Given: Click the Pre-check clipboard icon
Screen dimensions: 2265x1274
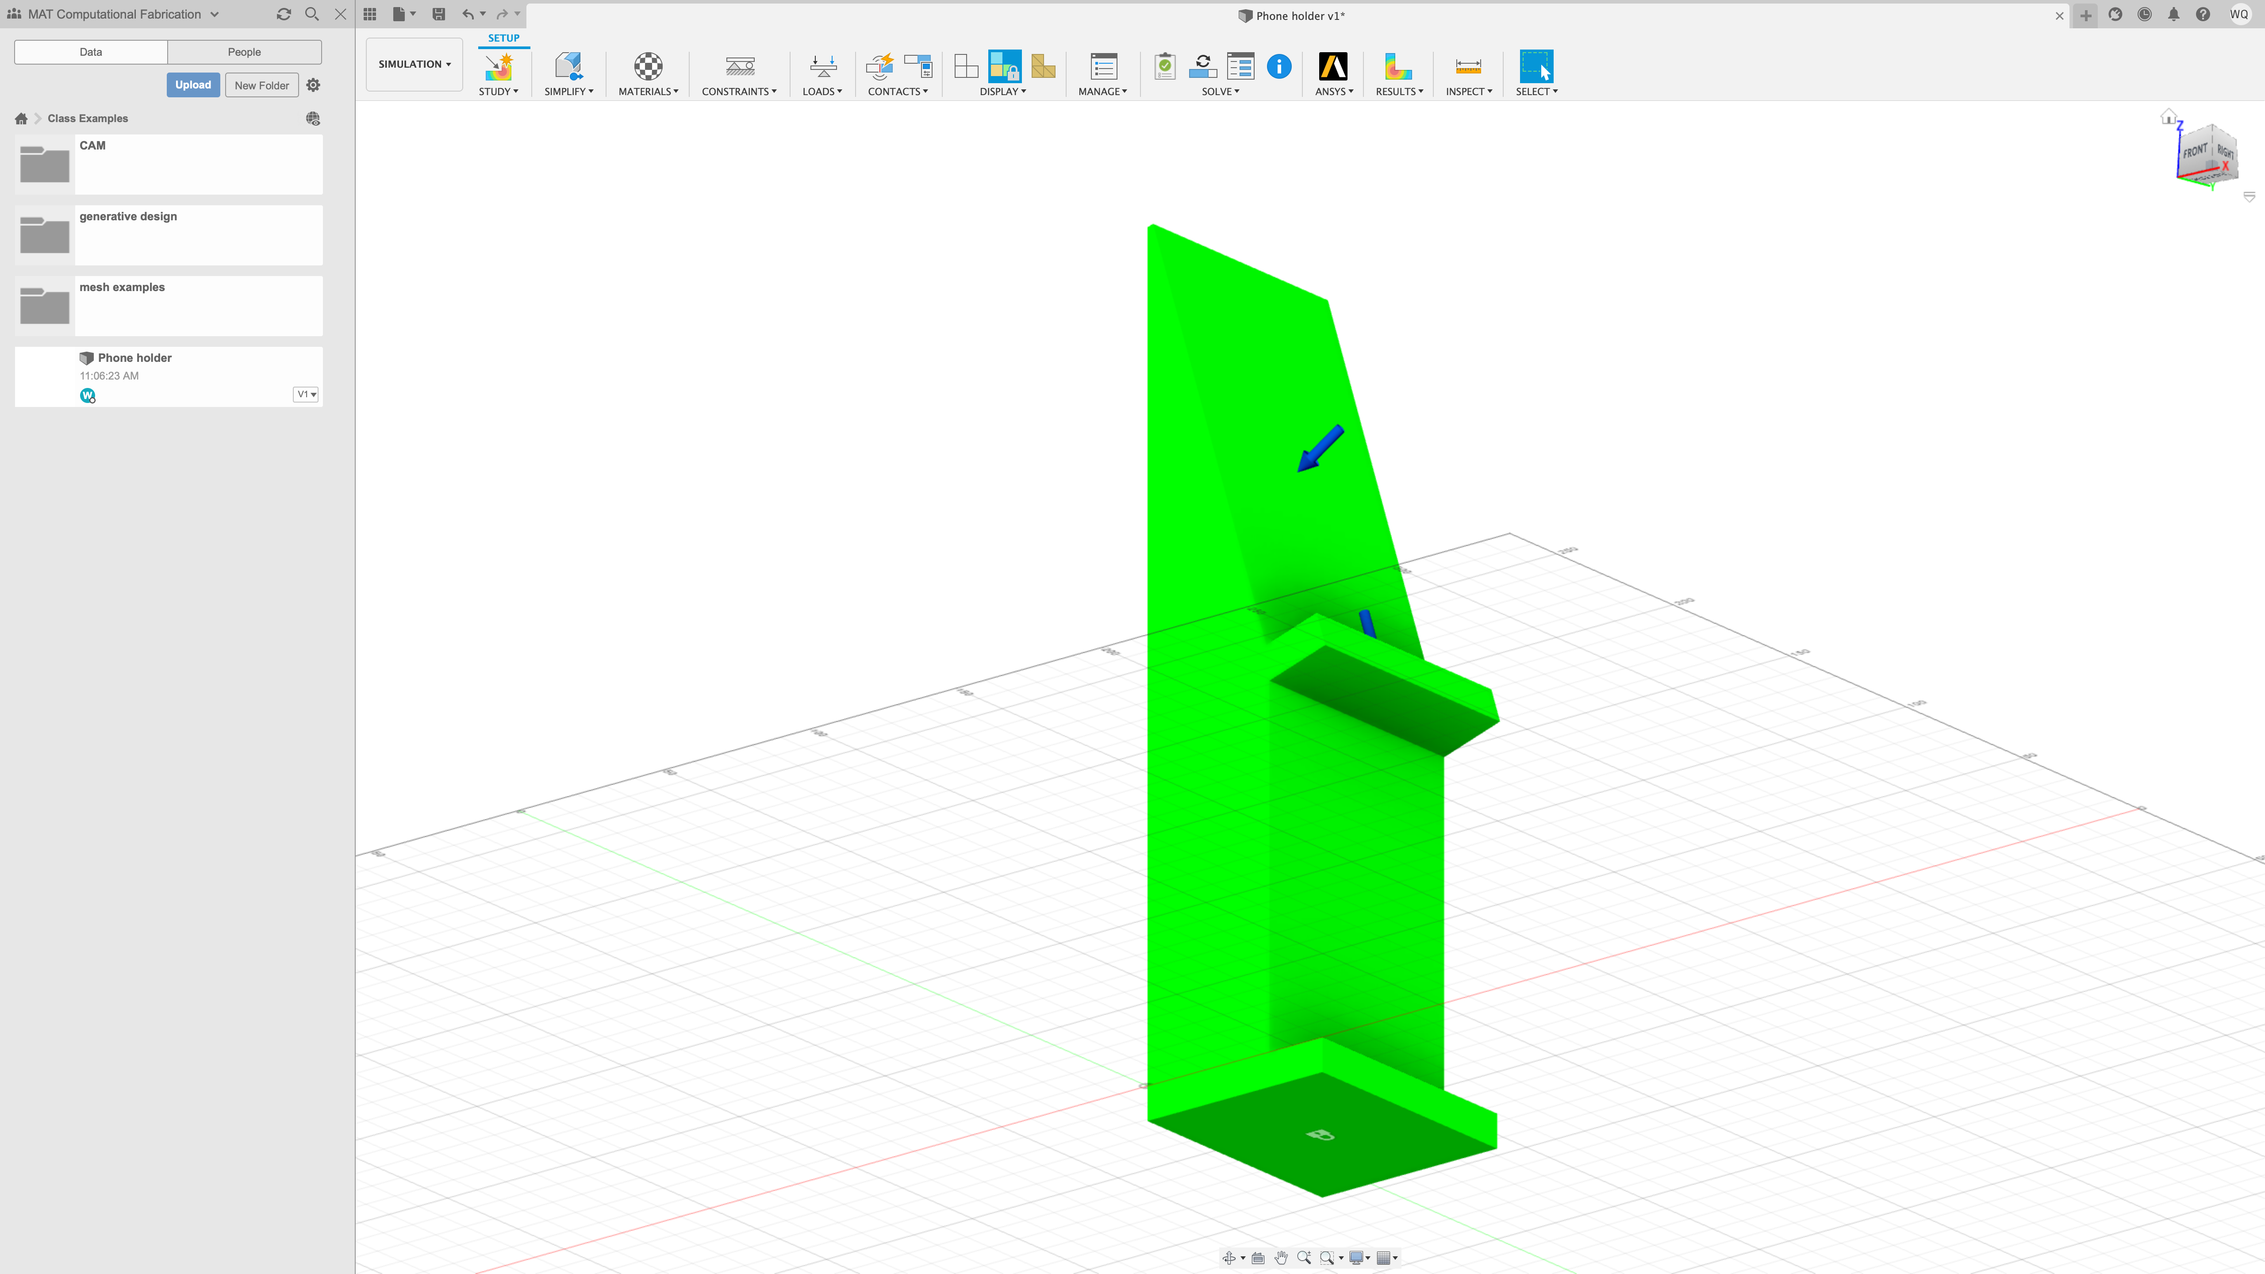Looking at the screenshot, I should pyautogui.click(x=1165, y=67).
